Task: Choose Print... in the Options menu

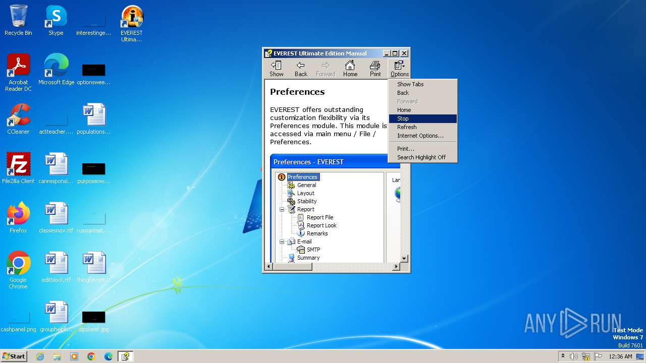Action: point(423,149)
